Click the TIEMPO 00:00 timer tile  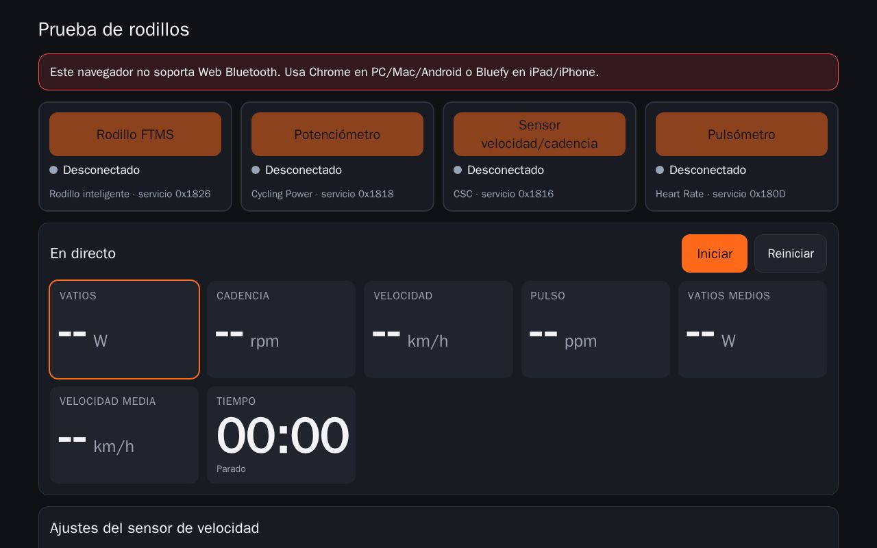pyautogui.click(x=281, y=435)
